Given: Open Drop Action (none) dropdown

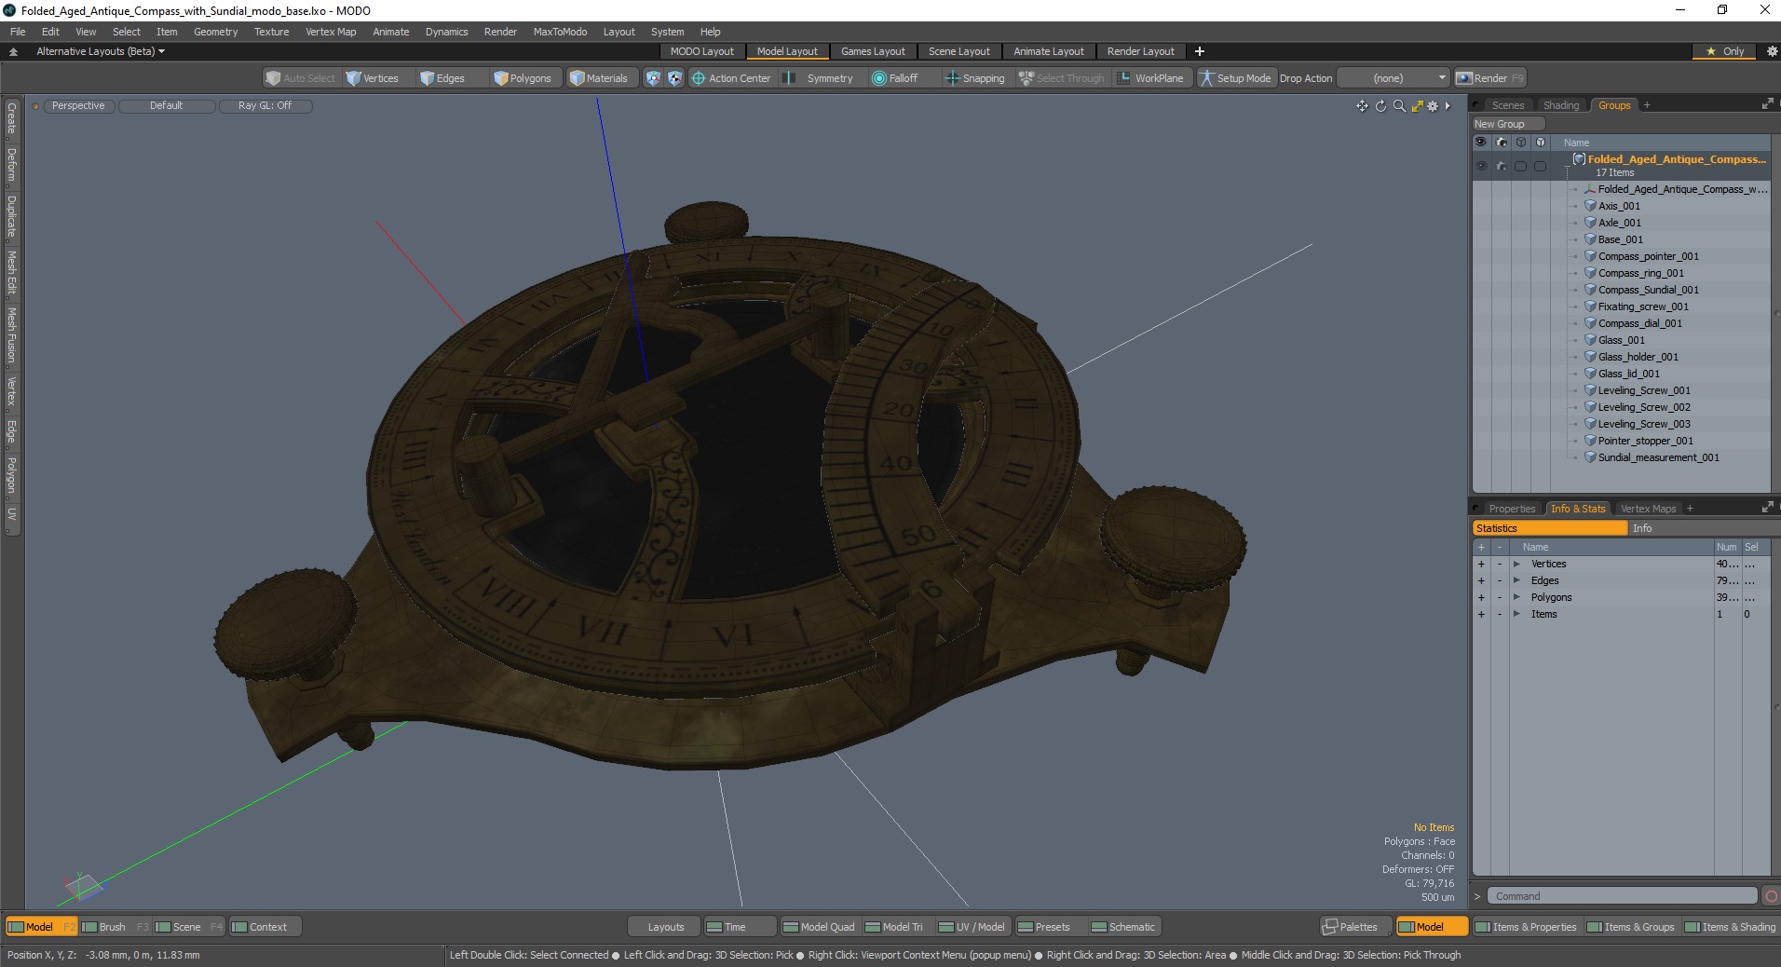Looking at the screenshot, I should click(1394, 78).
